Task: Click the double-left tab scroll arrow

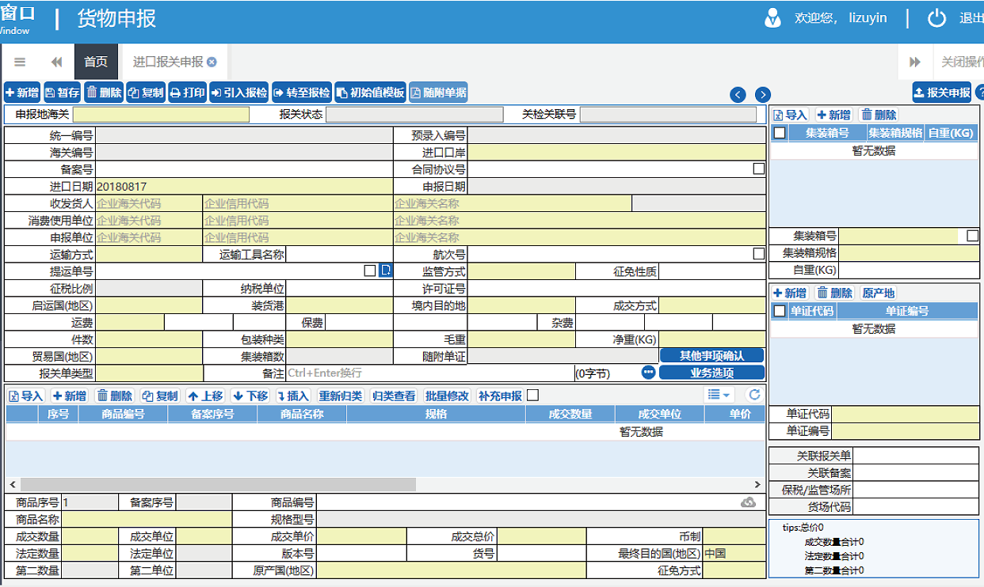Action: [56, 62]
